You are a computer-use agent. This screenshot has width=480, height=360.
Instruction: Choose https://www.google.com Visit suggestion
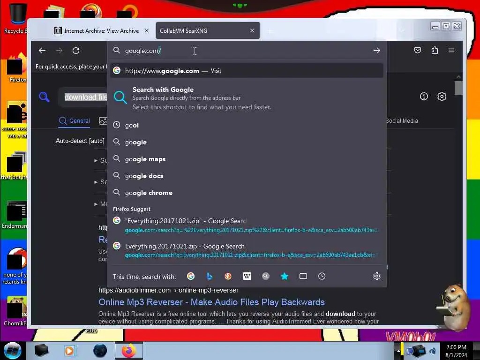pyautogui.click(x=247, y=71)
